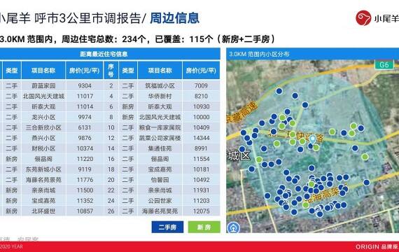Screen dimensions: 399x252
Task: Select price cell 8991
Action: (x=201, y=148)
